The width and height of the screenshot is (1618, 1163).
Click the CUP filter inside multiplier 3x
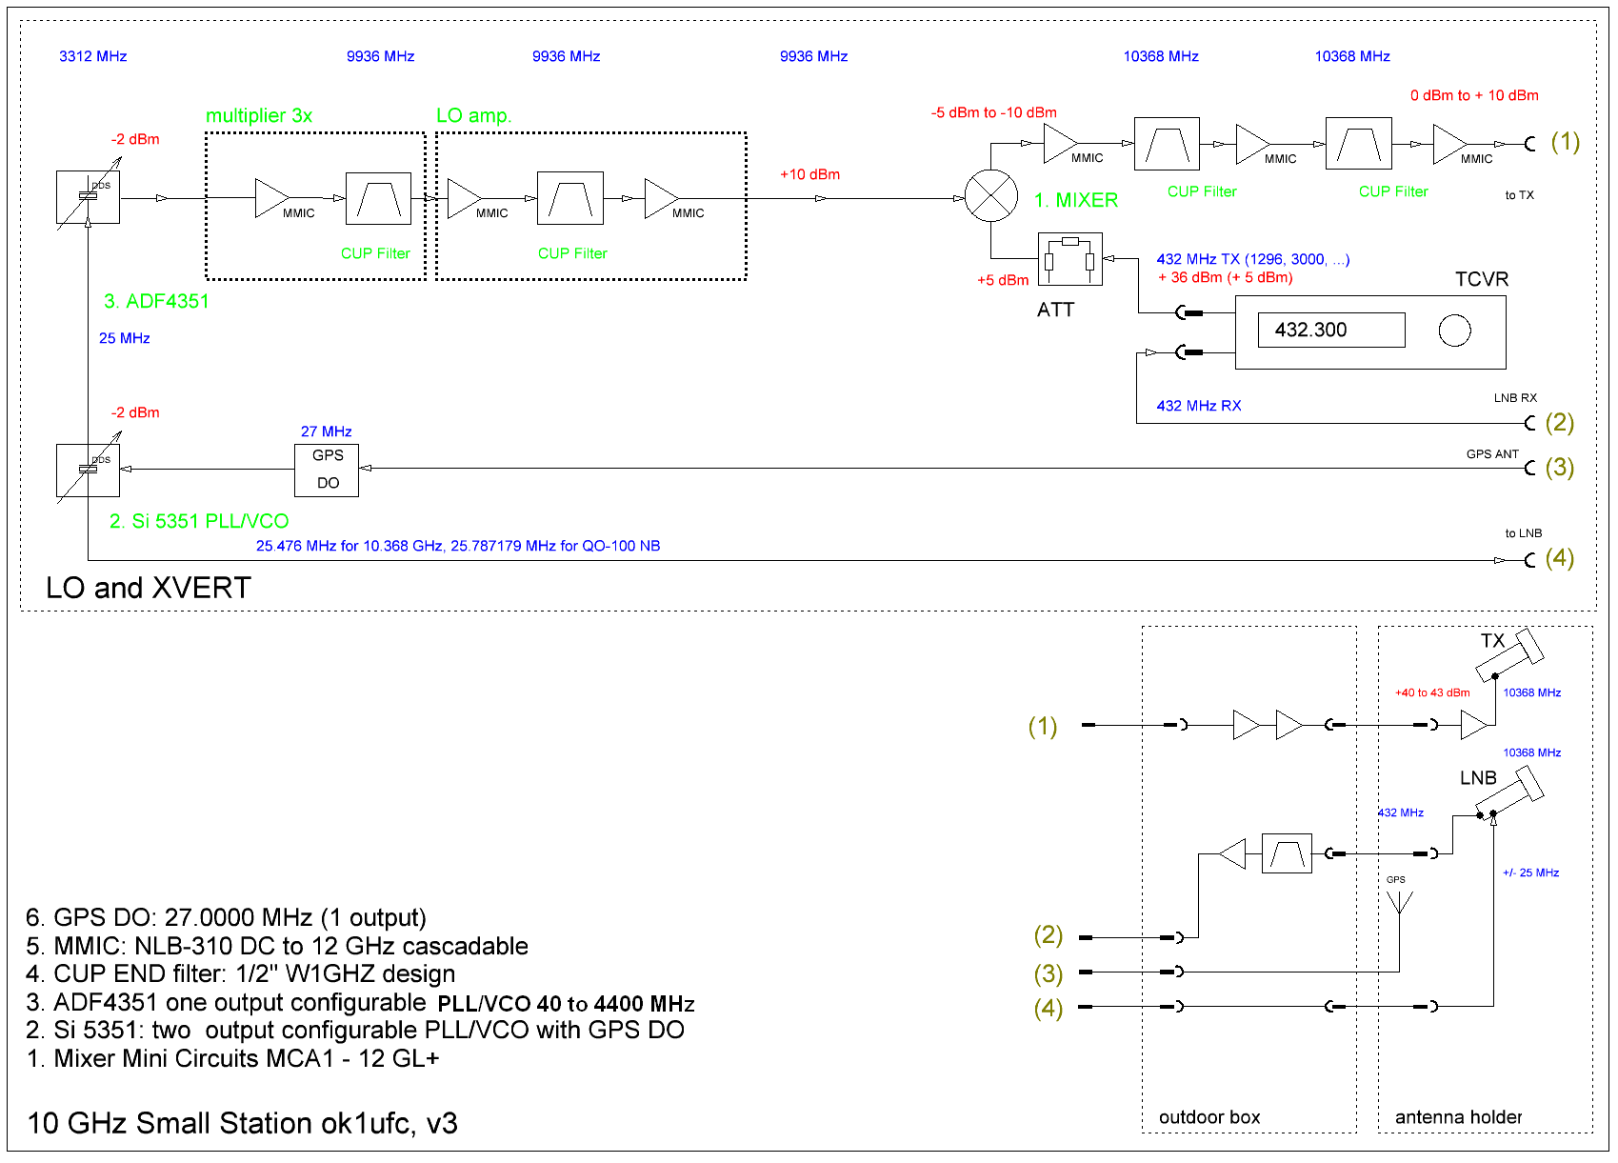click(x=378, y=198)
